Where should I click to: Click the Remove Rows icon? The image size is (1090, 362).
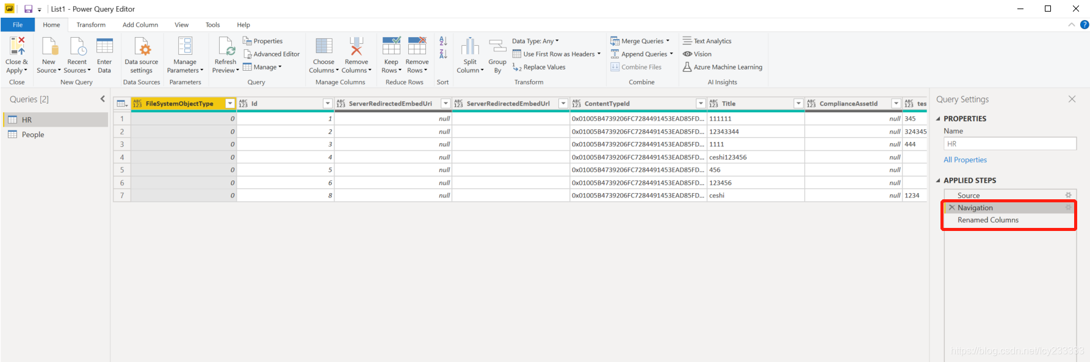tap(417, 46)
